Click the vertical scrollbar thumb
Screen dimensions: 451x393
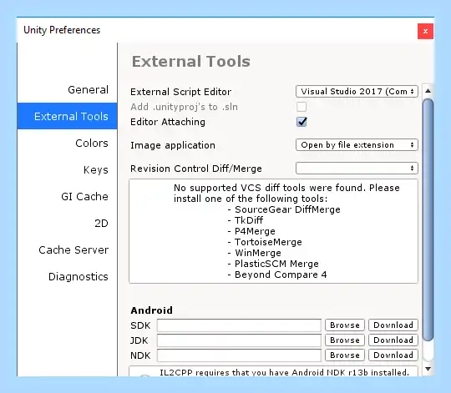tap(428, 219)
